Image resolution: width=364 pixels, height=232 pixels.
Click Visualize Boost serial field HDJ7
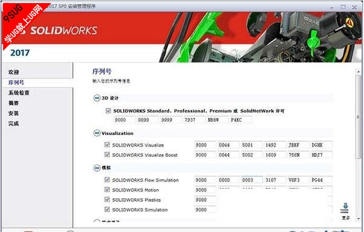pyautogui.click(x=322, y=155)
